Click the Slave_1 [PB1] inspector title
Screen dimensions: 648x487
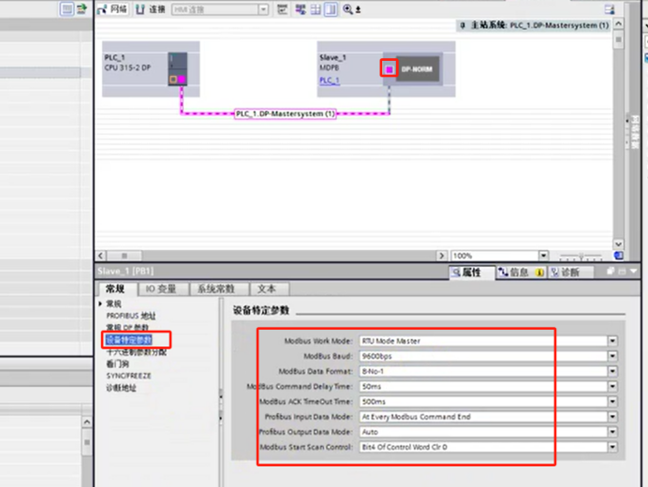pos(125,272)
